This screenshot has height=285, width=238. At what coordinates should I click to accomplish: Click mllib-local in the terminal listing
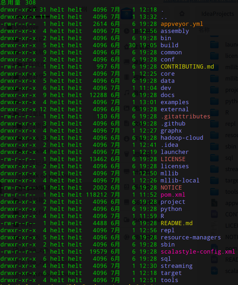point(180,181)
